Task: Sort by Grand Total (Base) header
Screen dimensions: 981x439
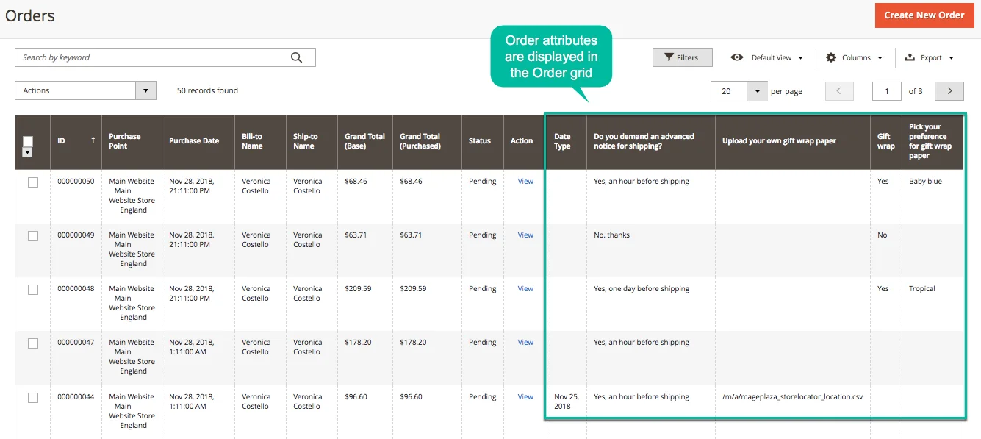Action: click(x=365, y=141)
